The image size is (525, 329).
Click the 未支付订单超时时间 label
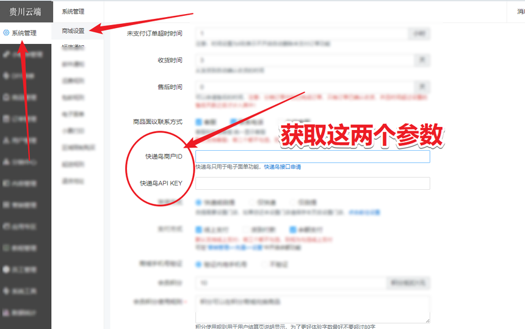(154, 34)
